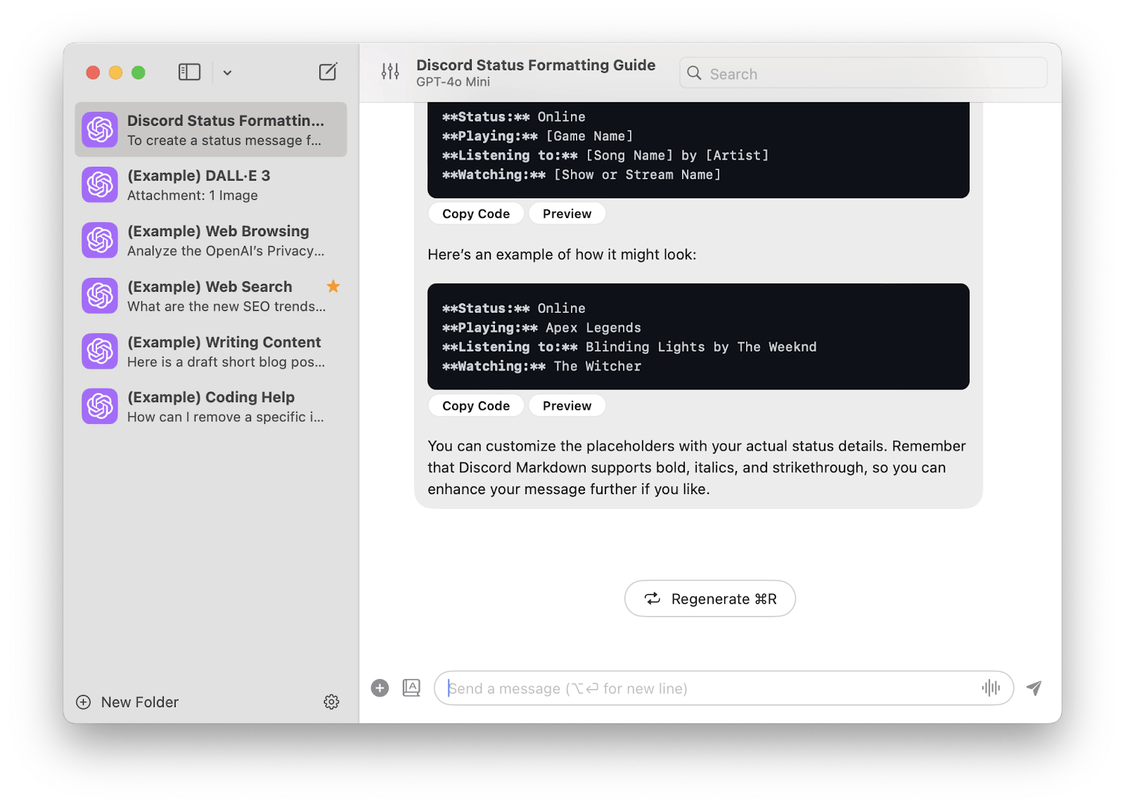The height and width of the screenshot is (807, 1125).
Task: Click the magnifying glass search icon
Action: 694,73
